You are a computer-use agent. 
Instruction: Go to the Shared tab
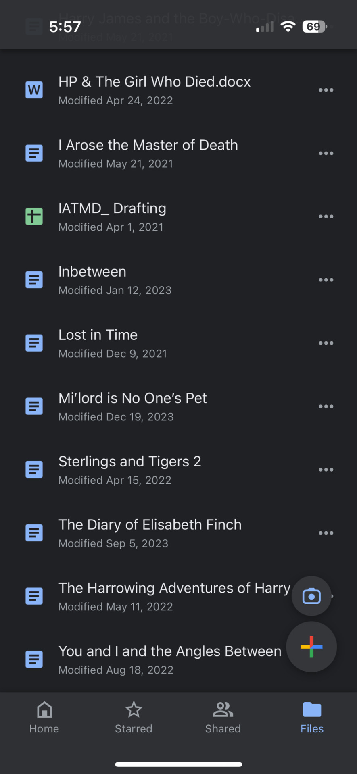[223, 718]
